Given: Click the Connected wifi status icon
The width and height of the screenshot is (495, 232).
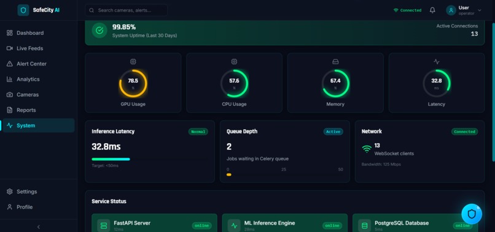Looking at the screenshot, I should 396,10.
